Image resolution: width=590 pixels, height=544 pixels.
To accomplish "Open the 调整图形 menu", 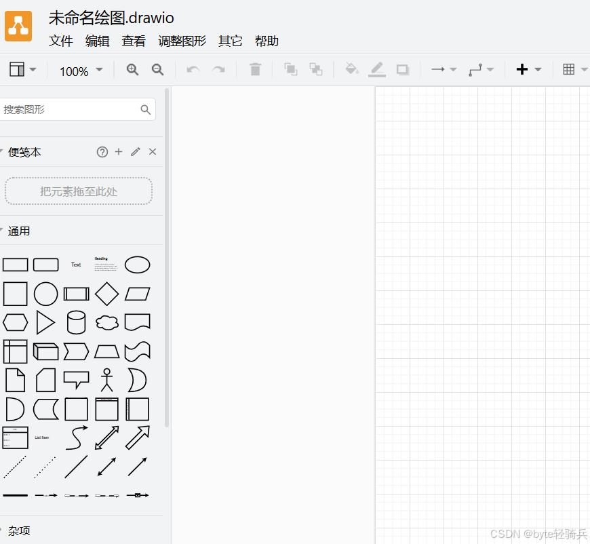I will click(182, 41).
